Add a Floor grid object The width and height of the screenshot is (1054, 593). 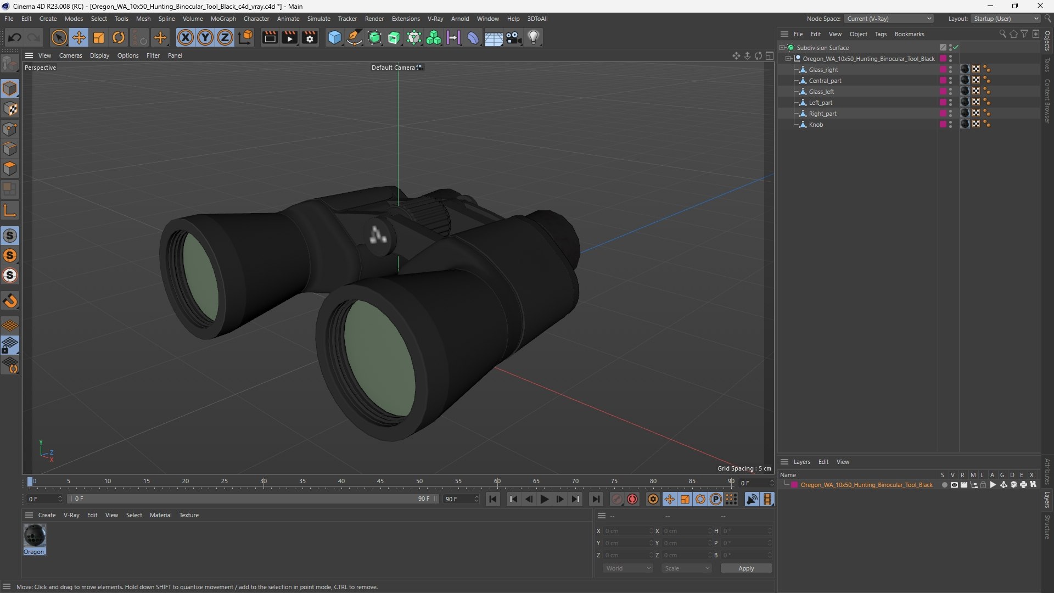494,37
